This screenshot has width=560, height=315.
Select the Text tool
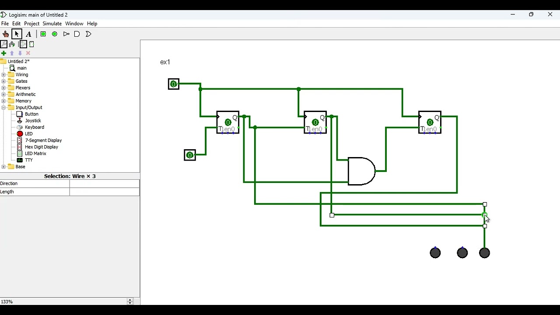28,34
